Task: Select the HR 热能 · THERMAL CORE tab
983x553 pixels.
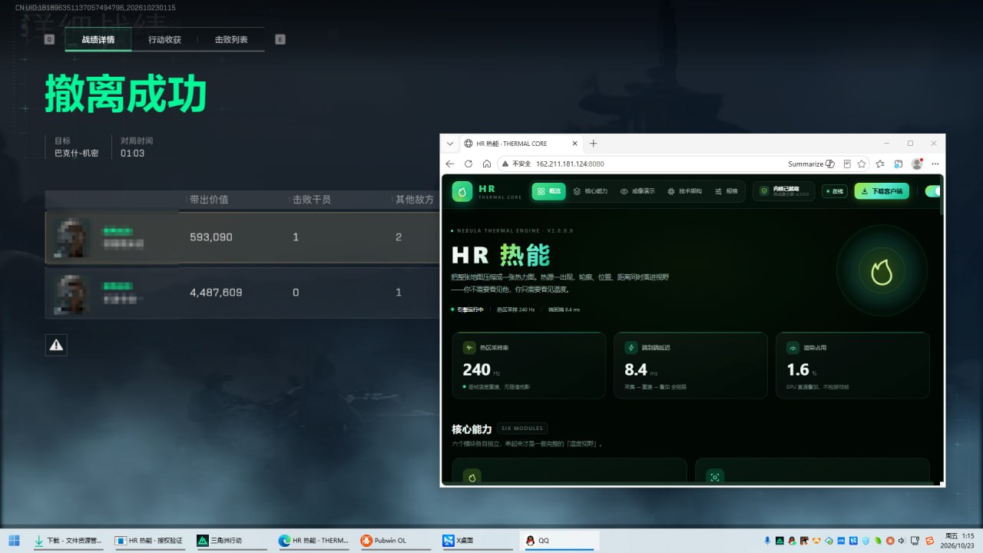Action: 522,144
